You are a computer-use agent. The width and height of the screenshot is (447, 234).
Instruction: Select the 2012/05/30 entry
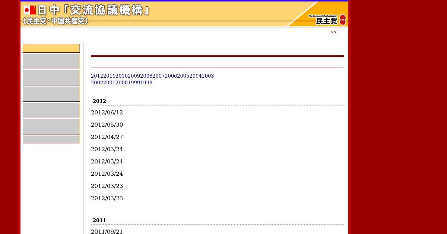107,125
